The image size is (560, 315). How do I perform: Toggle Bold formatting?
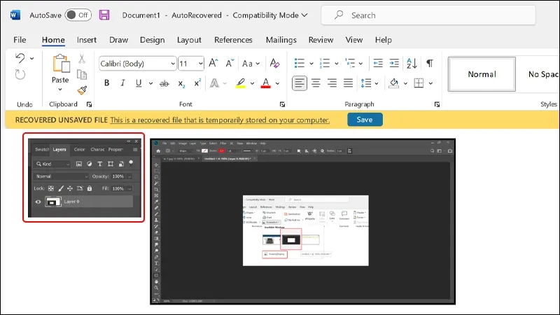coord(107,83)
